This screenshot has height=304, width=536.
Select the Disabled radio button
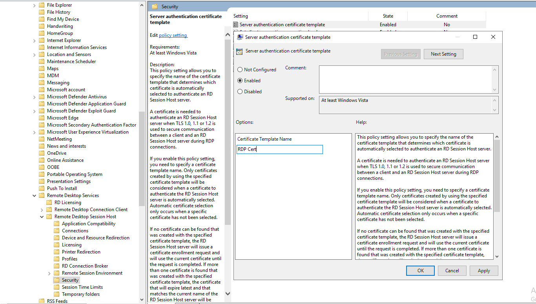239,91
